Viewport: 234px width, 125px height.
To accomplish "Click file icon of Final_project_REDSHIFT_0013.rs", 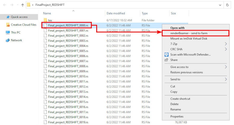I will 45,92.
